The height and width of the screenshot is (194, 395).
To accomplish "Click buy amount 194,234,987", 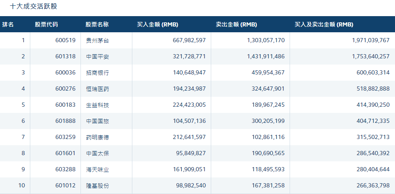I will pyautogui.click(x=189, y=89).
